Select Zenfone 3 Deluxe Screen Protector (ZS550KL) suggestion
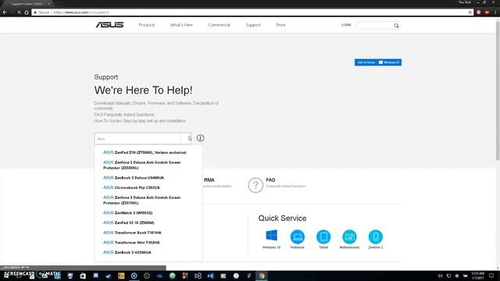 point(142,165)
